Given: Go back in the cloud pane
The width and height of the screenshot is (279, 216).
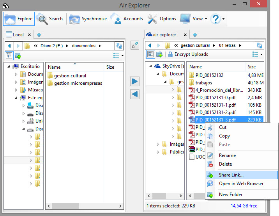Looking at the screenshot, I should click(150, 45).
